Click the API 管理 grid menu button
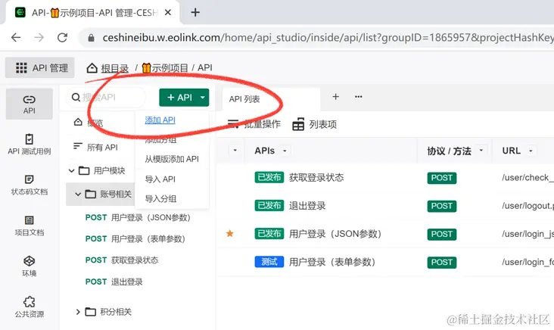Viewport: 554px width, 330px height. coord(40,68)
